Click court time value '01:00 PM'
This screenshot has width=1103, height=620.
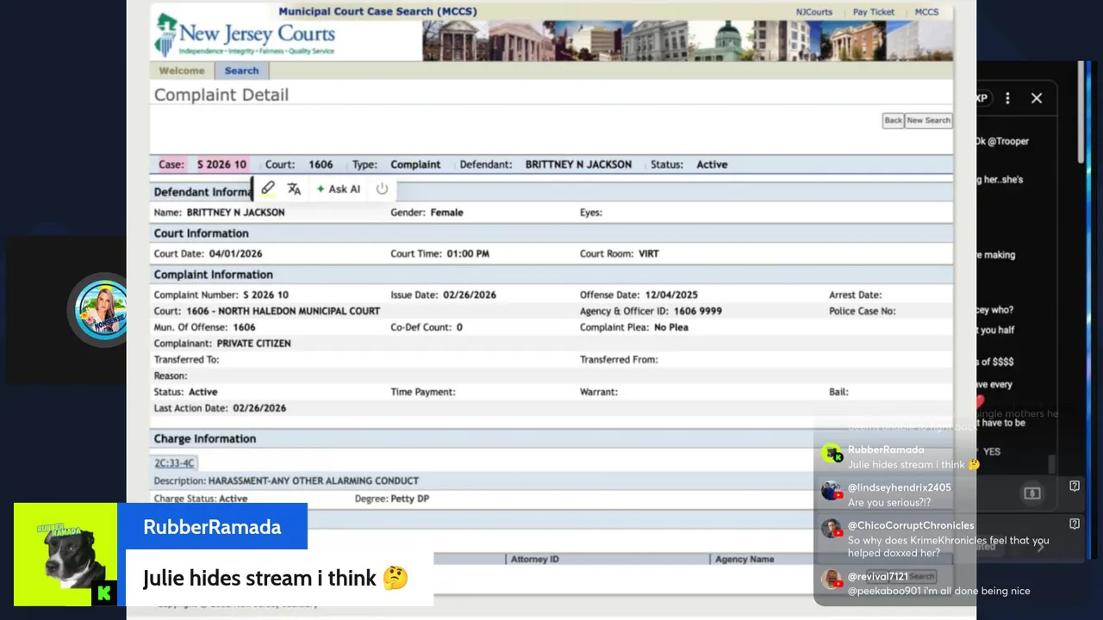coord(468,254)
